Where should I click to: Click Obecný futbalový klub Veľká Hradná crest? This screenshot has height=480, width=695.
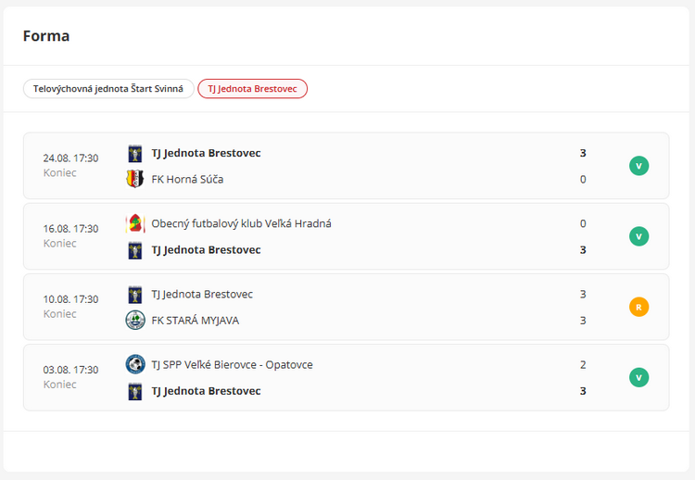pyautogui.click(x=135, y=223)
